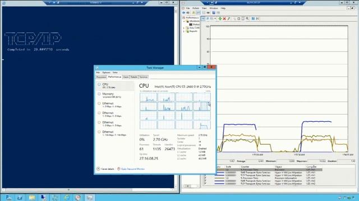The image size is (359, 201).
Task: Open the Action menu in Performance Monitor
Action: pos(196,8)
